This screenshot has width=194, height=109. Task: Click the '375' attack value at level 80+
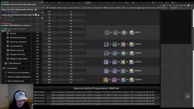point(49,77)
